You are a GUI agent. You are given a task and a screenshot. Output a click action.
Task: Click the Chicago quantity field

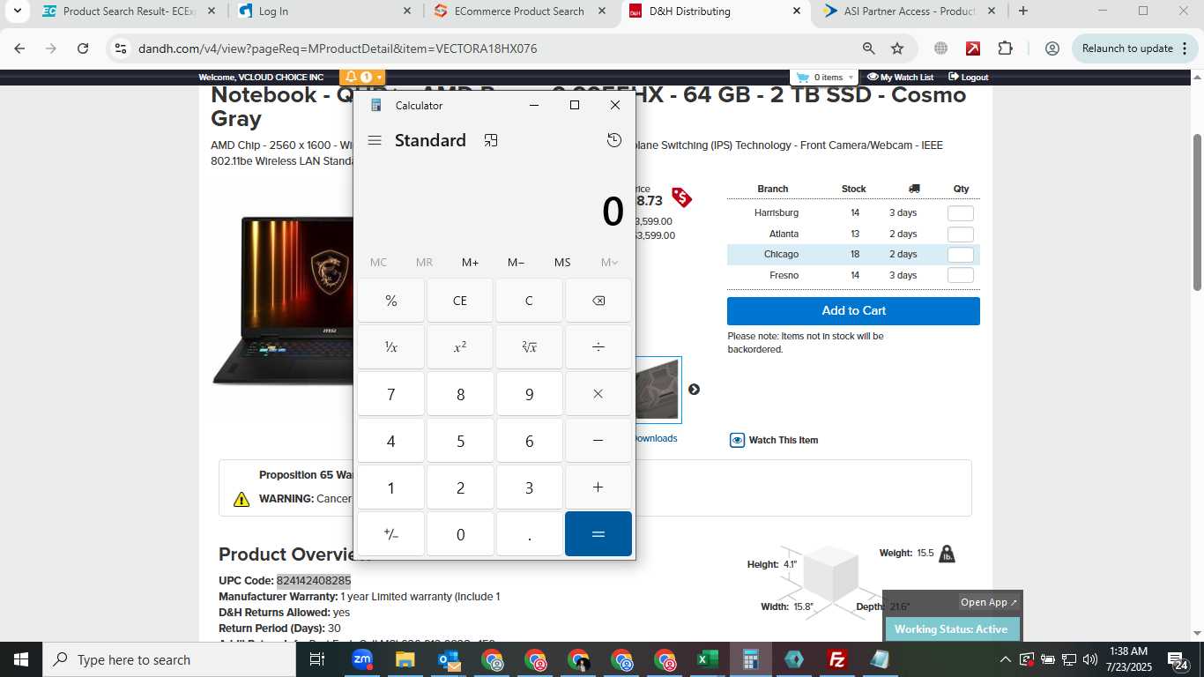click(x=961, y=255)
